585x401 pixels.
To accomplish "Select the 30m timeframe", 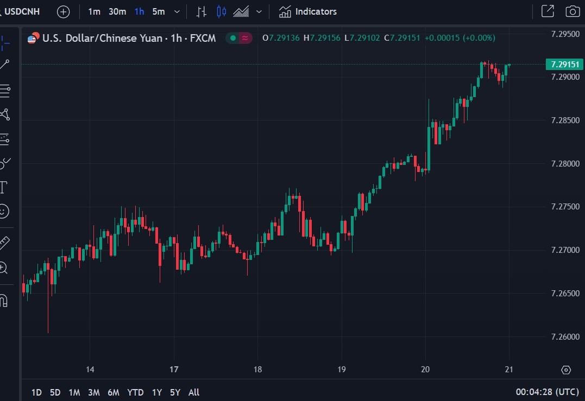I will coord(117,11).
